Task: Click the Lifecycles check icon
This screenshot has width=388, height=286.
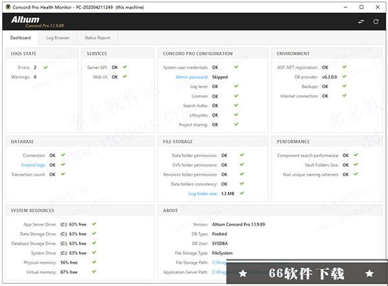Action: click(x=236, y=115)
